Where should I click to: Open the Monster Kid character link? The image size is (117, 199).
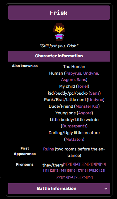pos(87,106)
